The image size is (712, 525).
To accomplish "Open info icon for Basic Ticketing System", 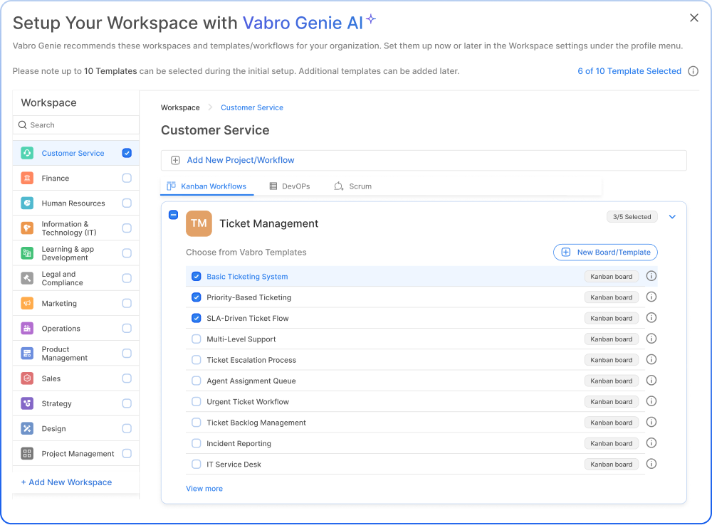I will pyautogui.click(x=651, y=277).
